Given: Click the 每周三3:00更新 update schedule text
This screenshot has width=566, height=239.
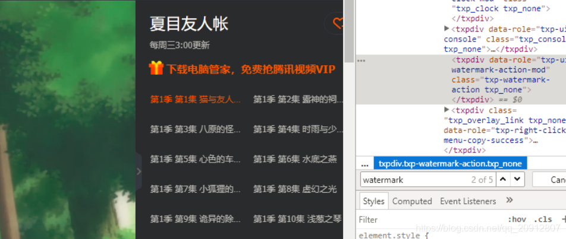Looking at the screenshot, I should (x=180, y=45).
